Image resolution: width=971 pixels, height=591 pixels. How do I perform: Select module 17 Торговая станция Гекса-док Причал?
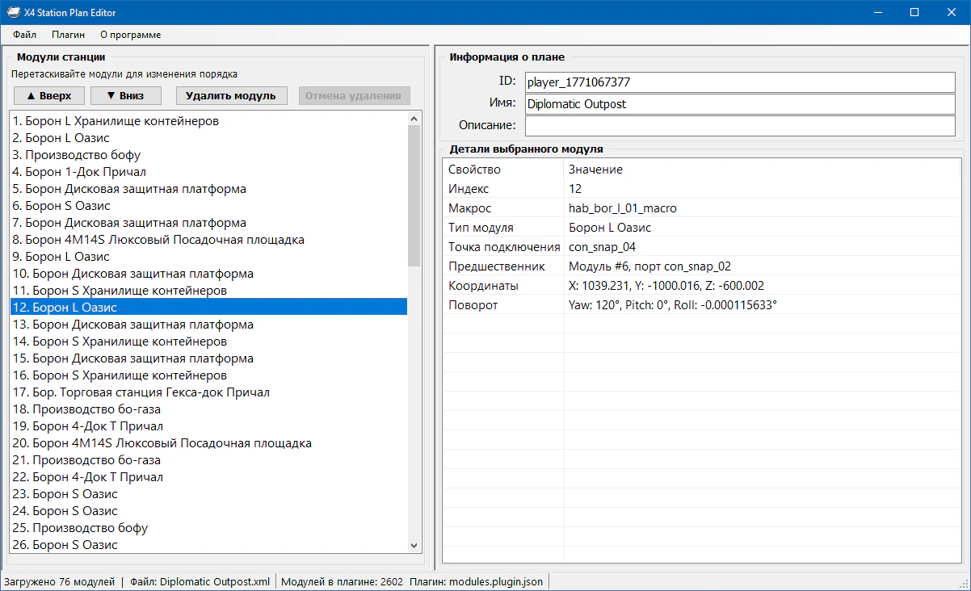(141, 392)
